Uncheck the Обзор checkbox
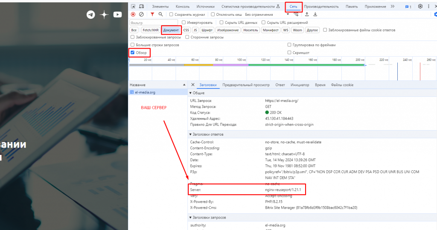 (x=132, y=52)
